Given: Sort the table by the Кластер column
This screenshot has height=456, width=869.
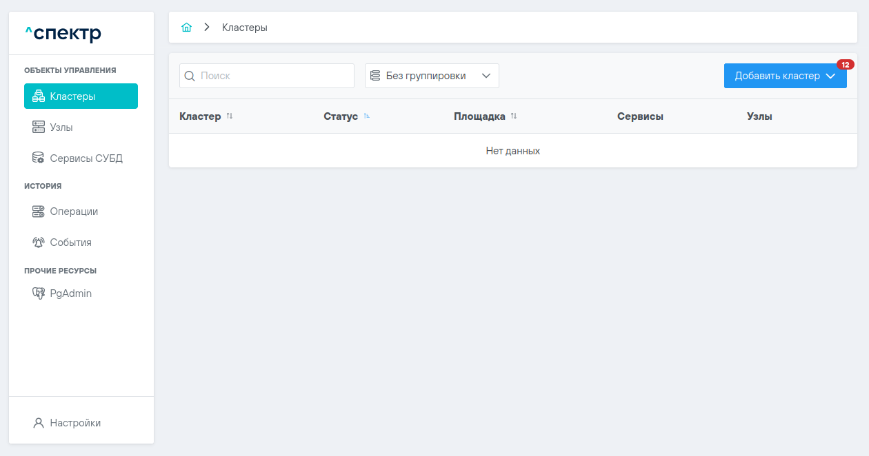Looking at the screenshot, I should pyautogui.click(x=230, y=116).
